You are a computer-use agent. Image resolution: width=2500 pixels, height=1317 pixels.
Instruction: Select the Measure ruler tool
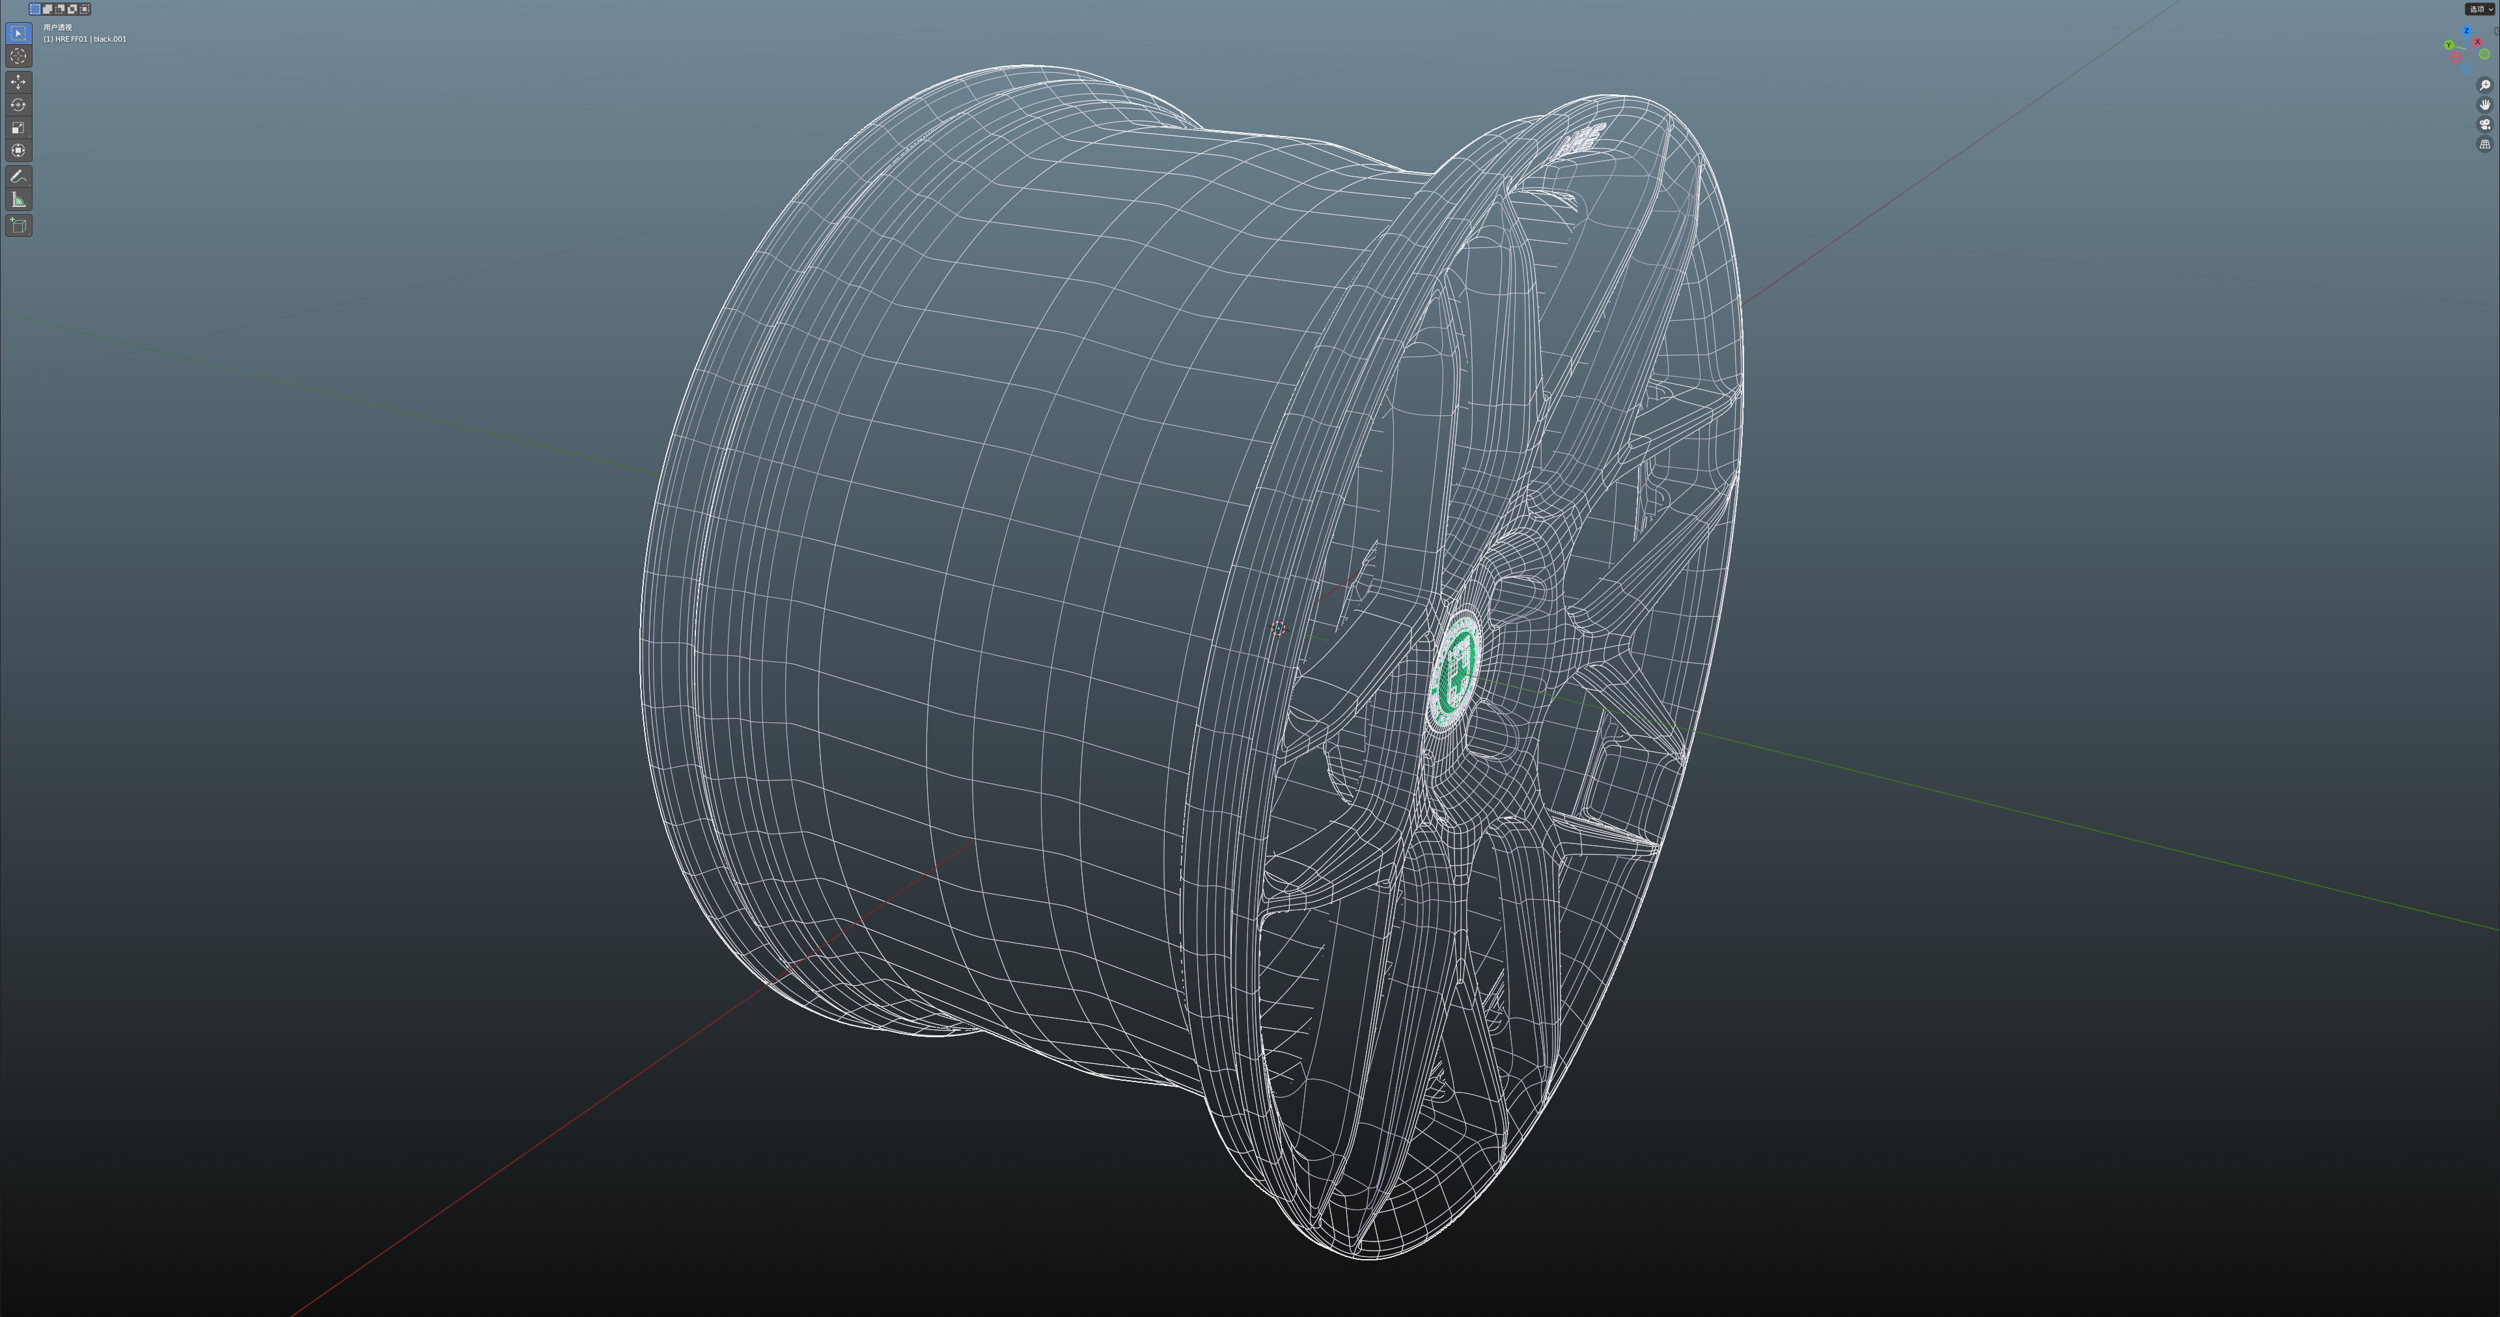click(x=18, y=200)
